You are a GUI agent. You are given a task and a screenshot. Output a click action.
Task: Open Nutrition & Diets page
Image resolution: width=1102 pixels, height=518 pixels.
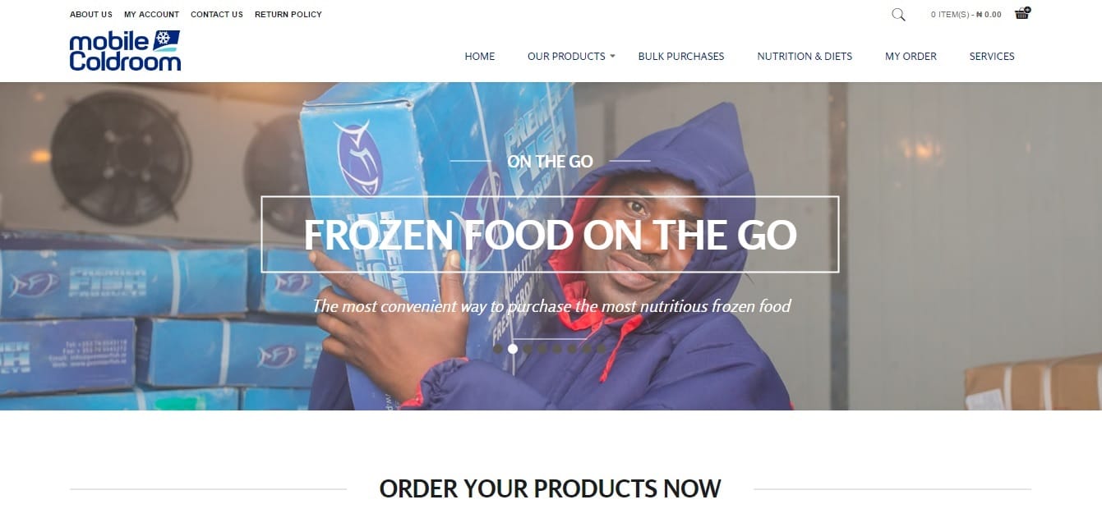pyautogui.click(x=805, y=57)
